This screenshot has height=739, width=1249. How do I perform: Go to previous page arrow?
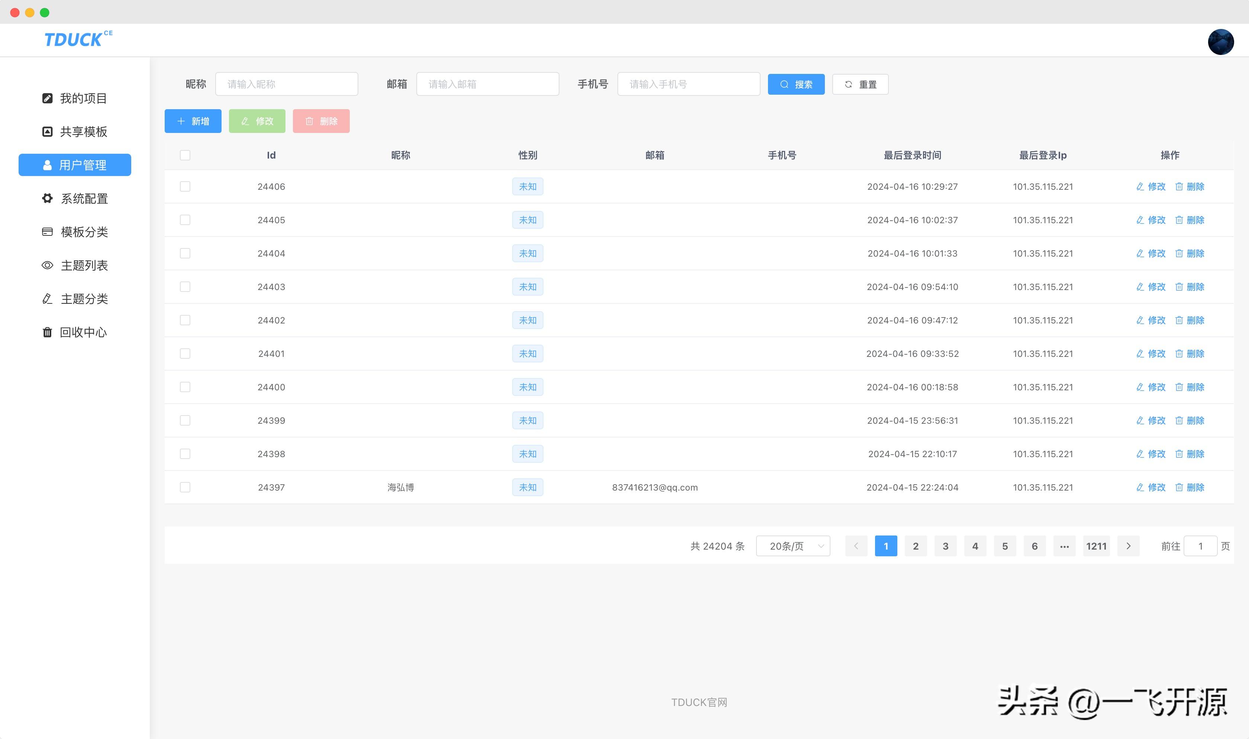[x=856, y=546]
